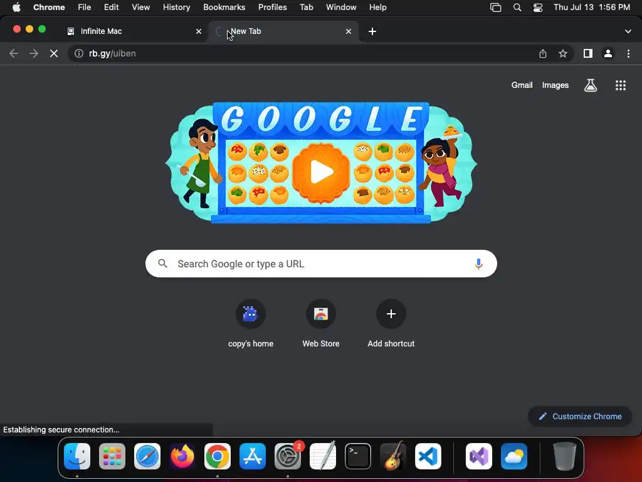Open the Apple menu
The image size is (642, 482).
(16, 8)
